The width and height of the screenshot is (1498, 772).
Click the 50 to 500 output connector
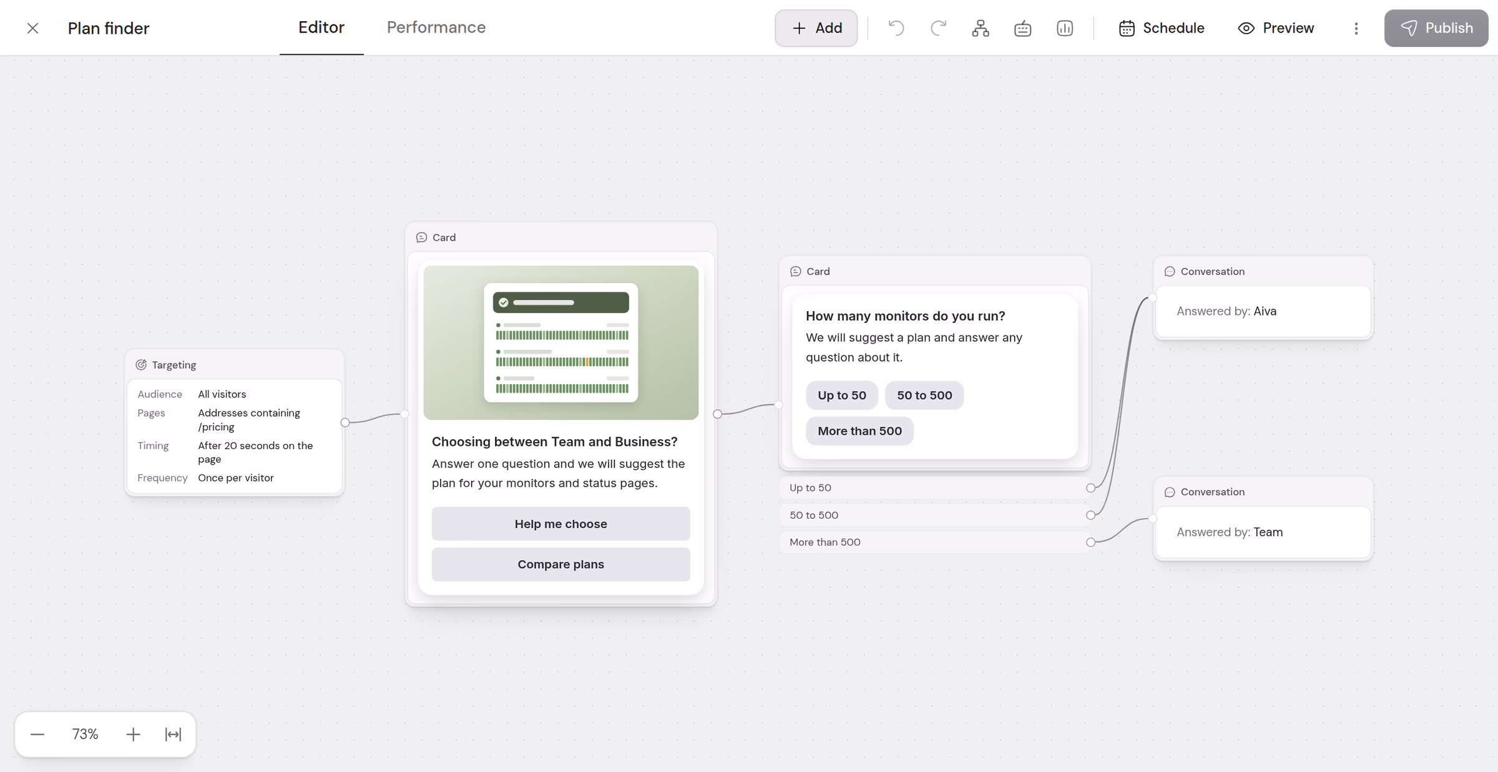(1090, 515)
